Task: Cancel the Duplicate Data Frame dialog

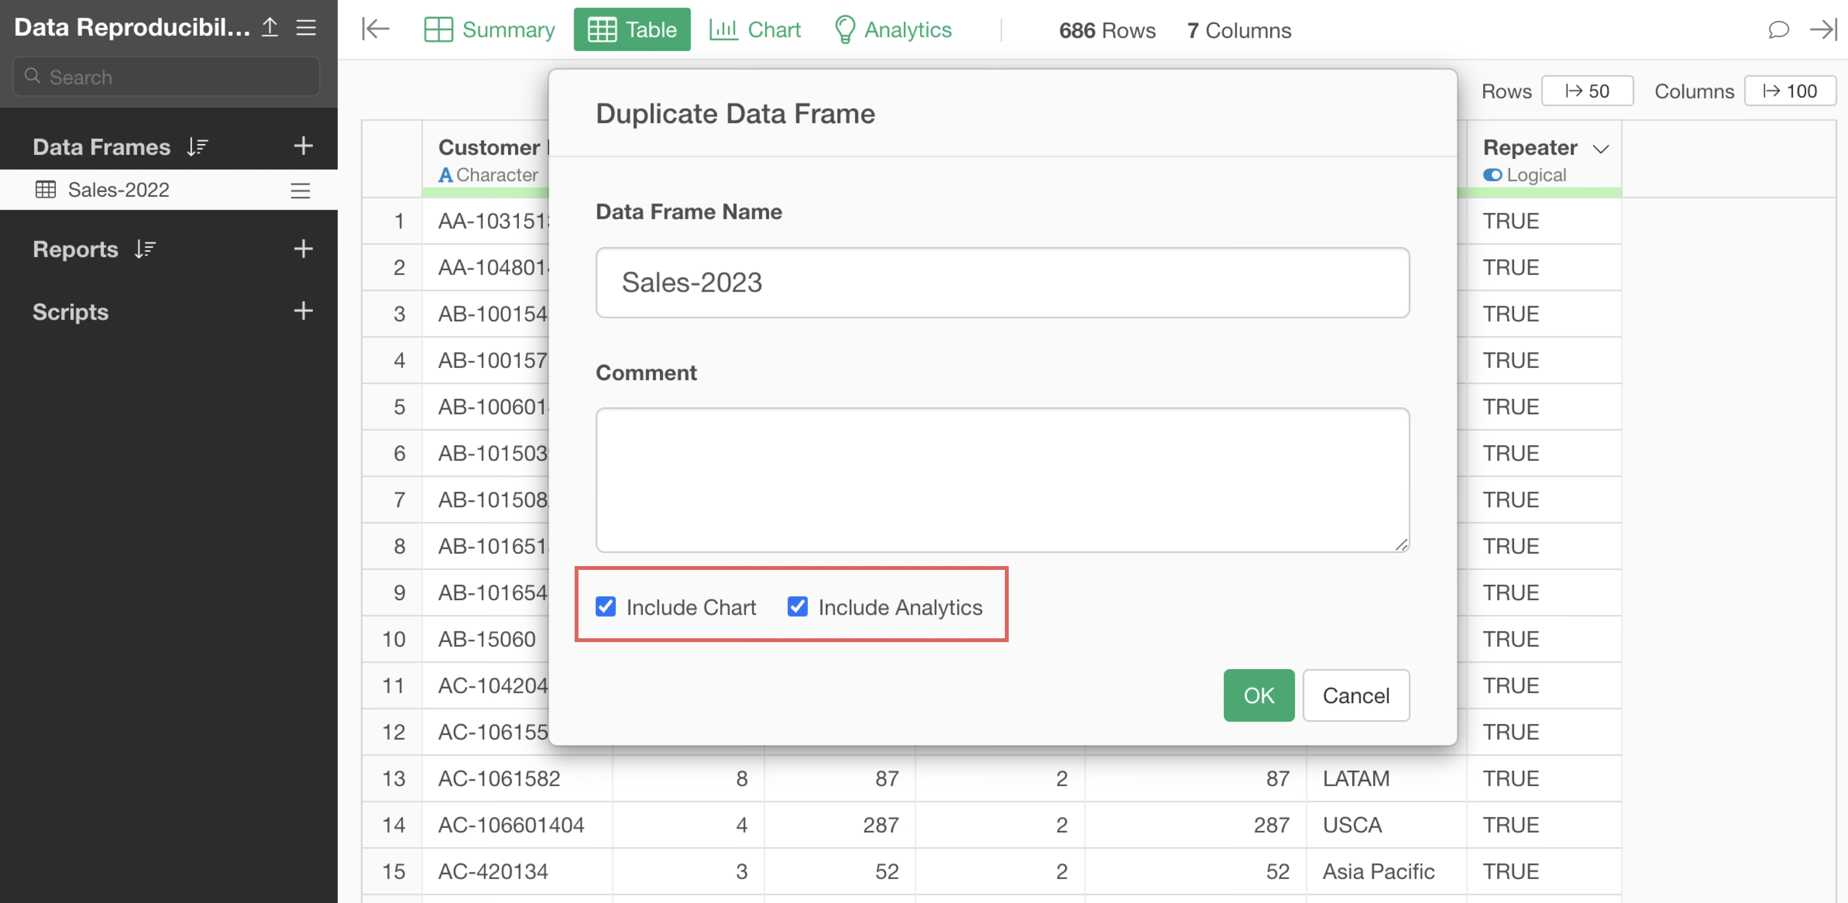Action: (x=1355, y=695)
